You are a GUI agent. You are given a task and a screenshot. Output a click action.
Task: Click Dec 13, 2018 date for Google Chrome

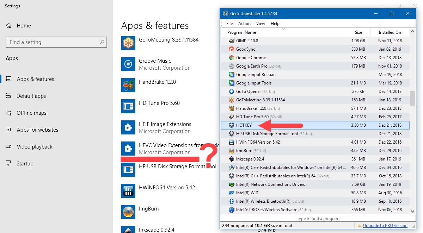click(x=390, y=58)
